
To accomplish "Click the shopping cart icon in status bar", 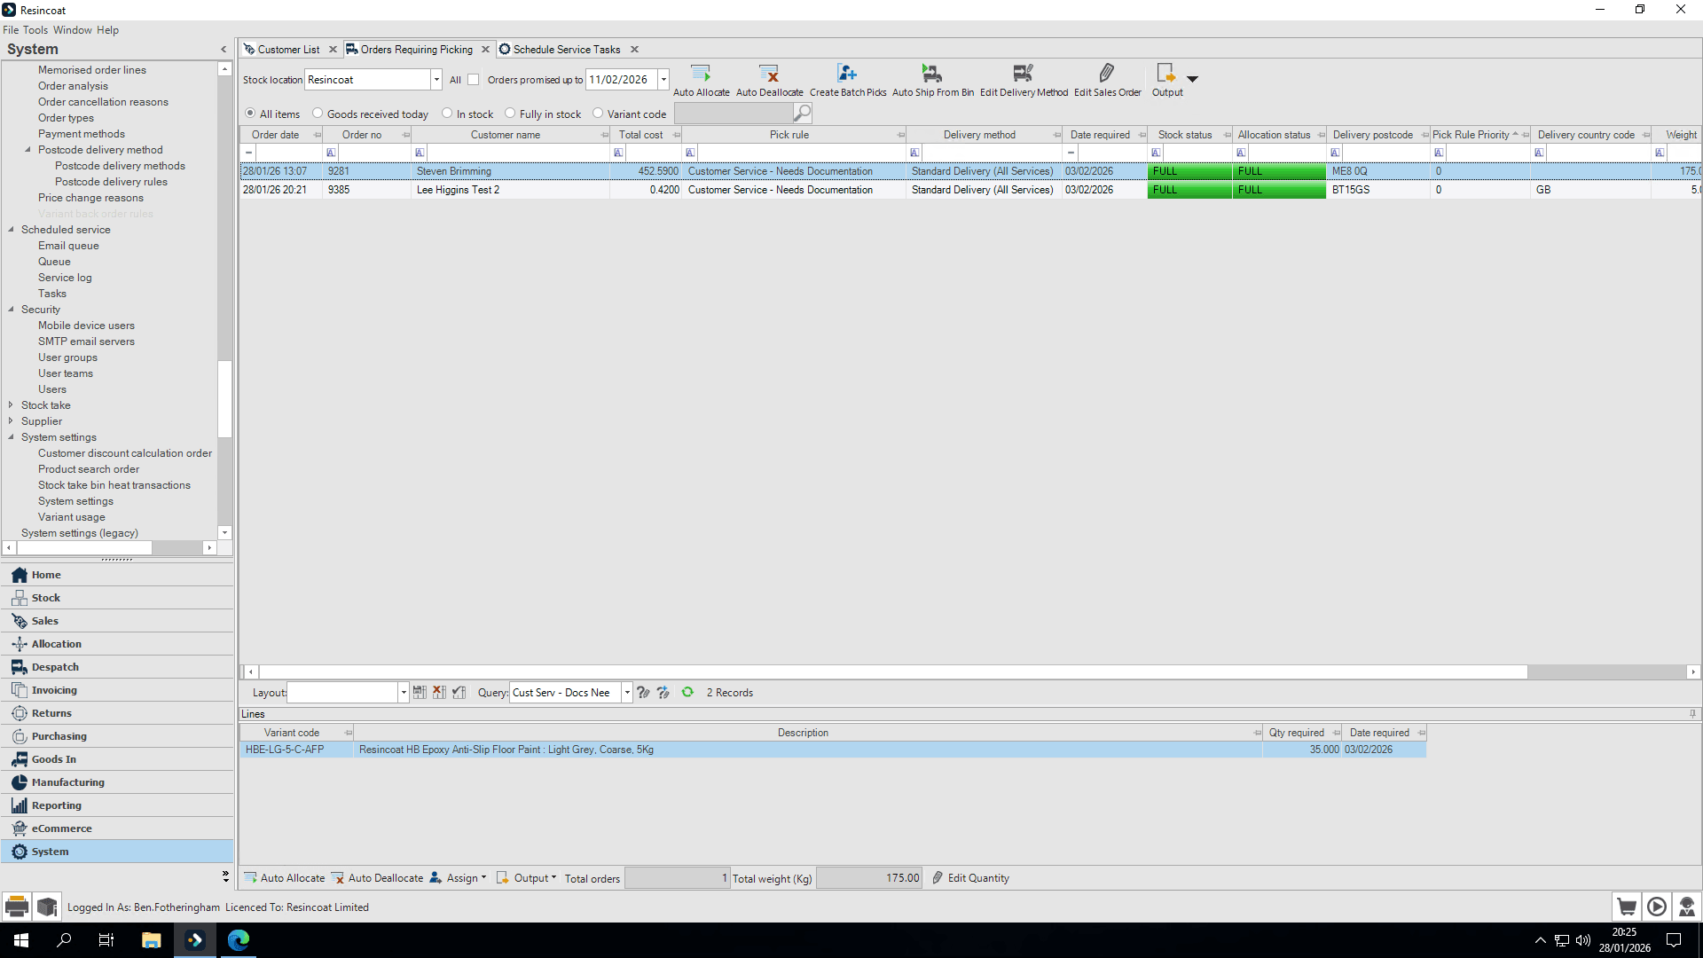I will pos(1627,907).
